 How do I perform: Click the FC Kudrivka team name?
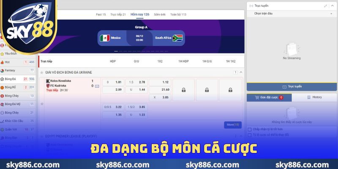pyautogui.click(x=58, y=86)
